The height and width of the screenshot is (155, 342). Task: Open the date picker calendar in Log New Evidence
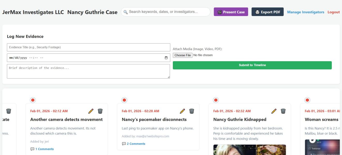click(x=166, y=57)
